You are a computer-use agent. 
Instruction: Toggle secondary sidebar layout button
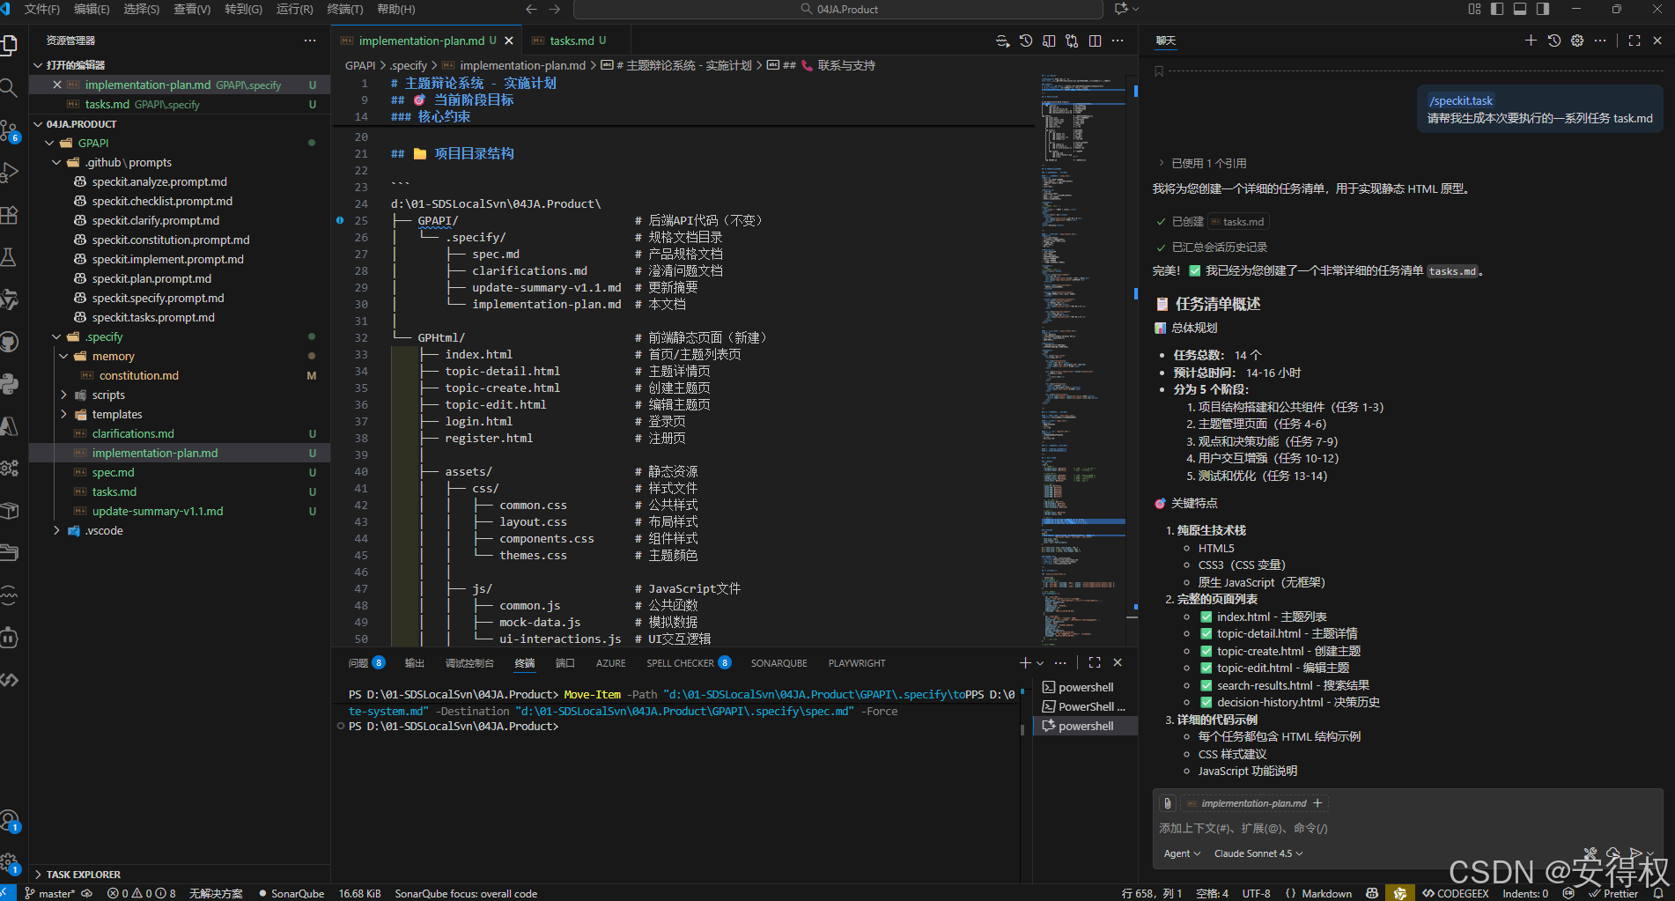coord(1543,9)
